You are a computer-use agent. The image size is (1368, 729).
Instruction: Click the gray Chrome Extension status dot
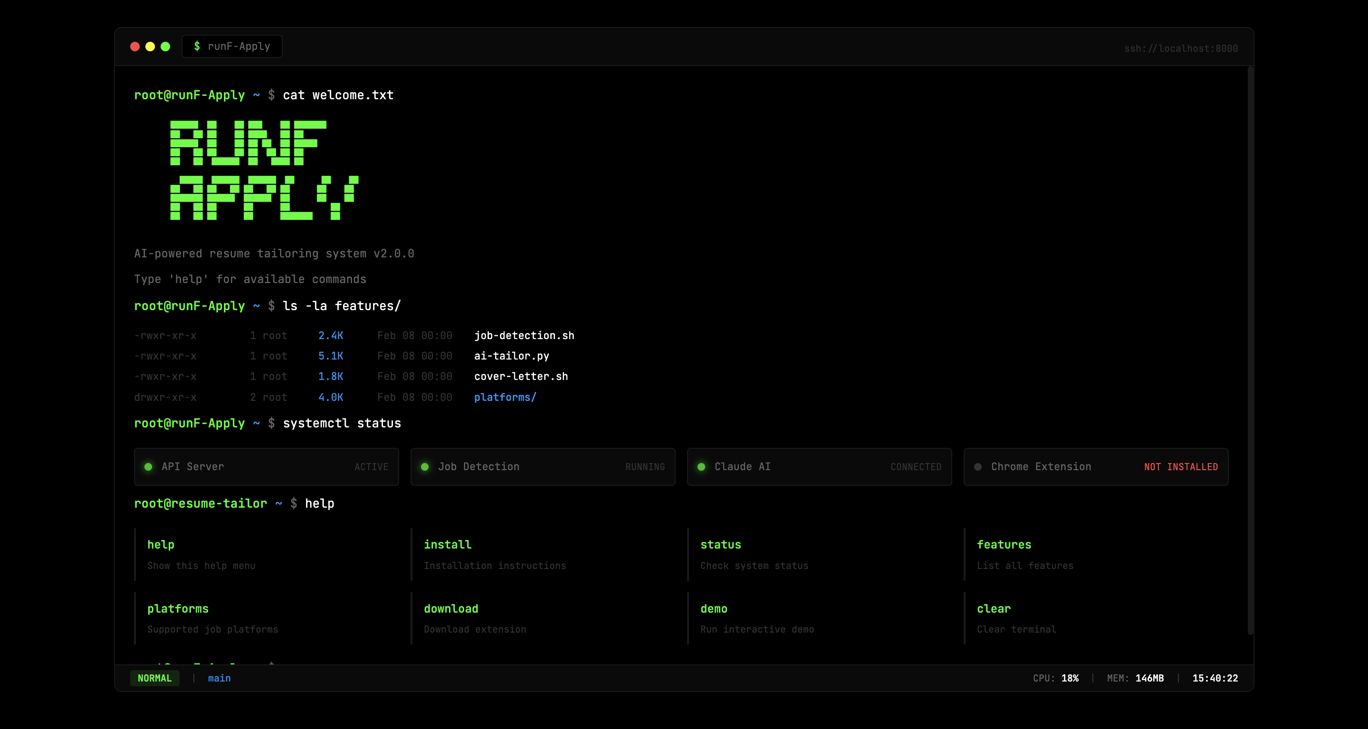[978, 467]
